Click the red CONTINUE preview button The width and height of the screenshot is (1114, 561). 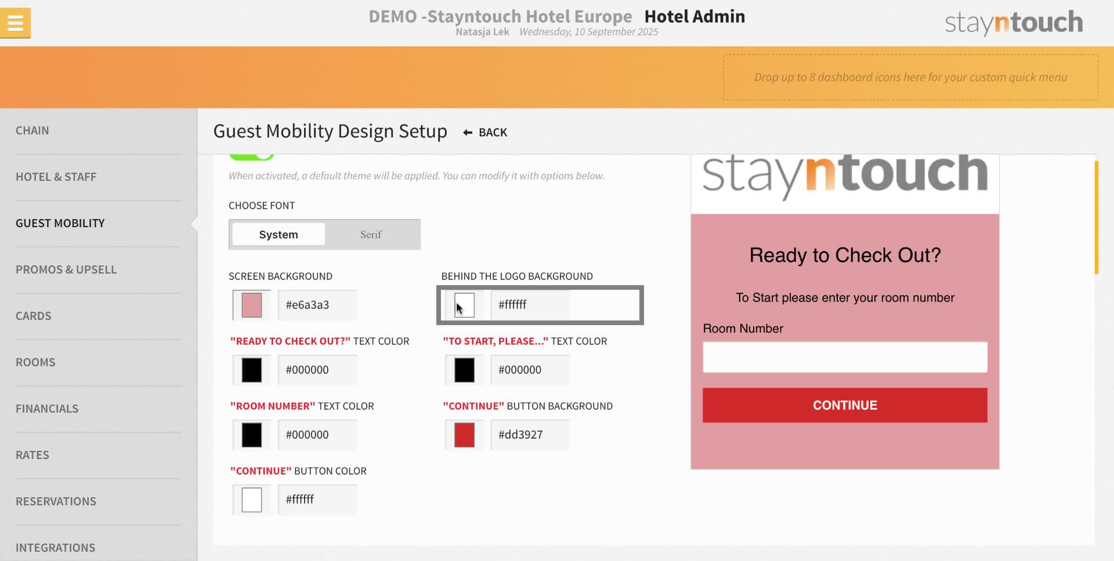pos(845,405)
